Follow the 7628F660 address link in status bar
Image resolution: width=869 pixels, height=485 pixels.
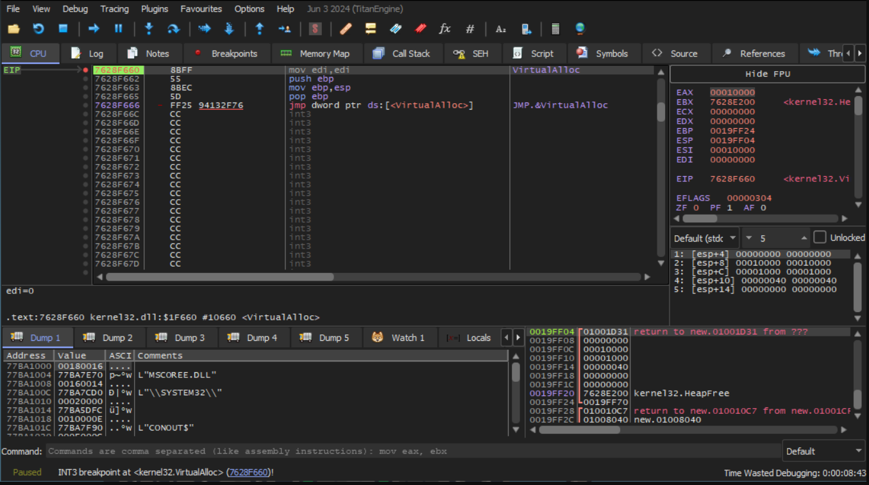pos(248,472)
